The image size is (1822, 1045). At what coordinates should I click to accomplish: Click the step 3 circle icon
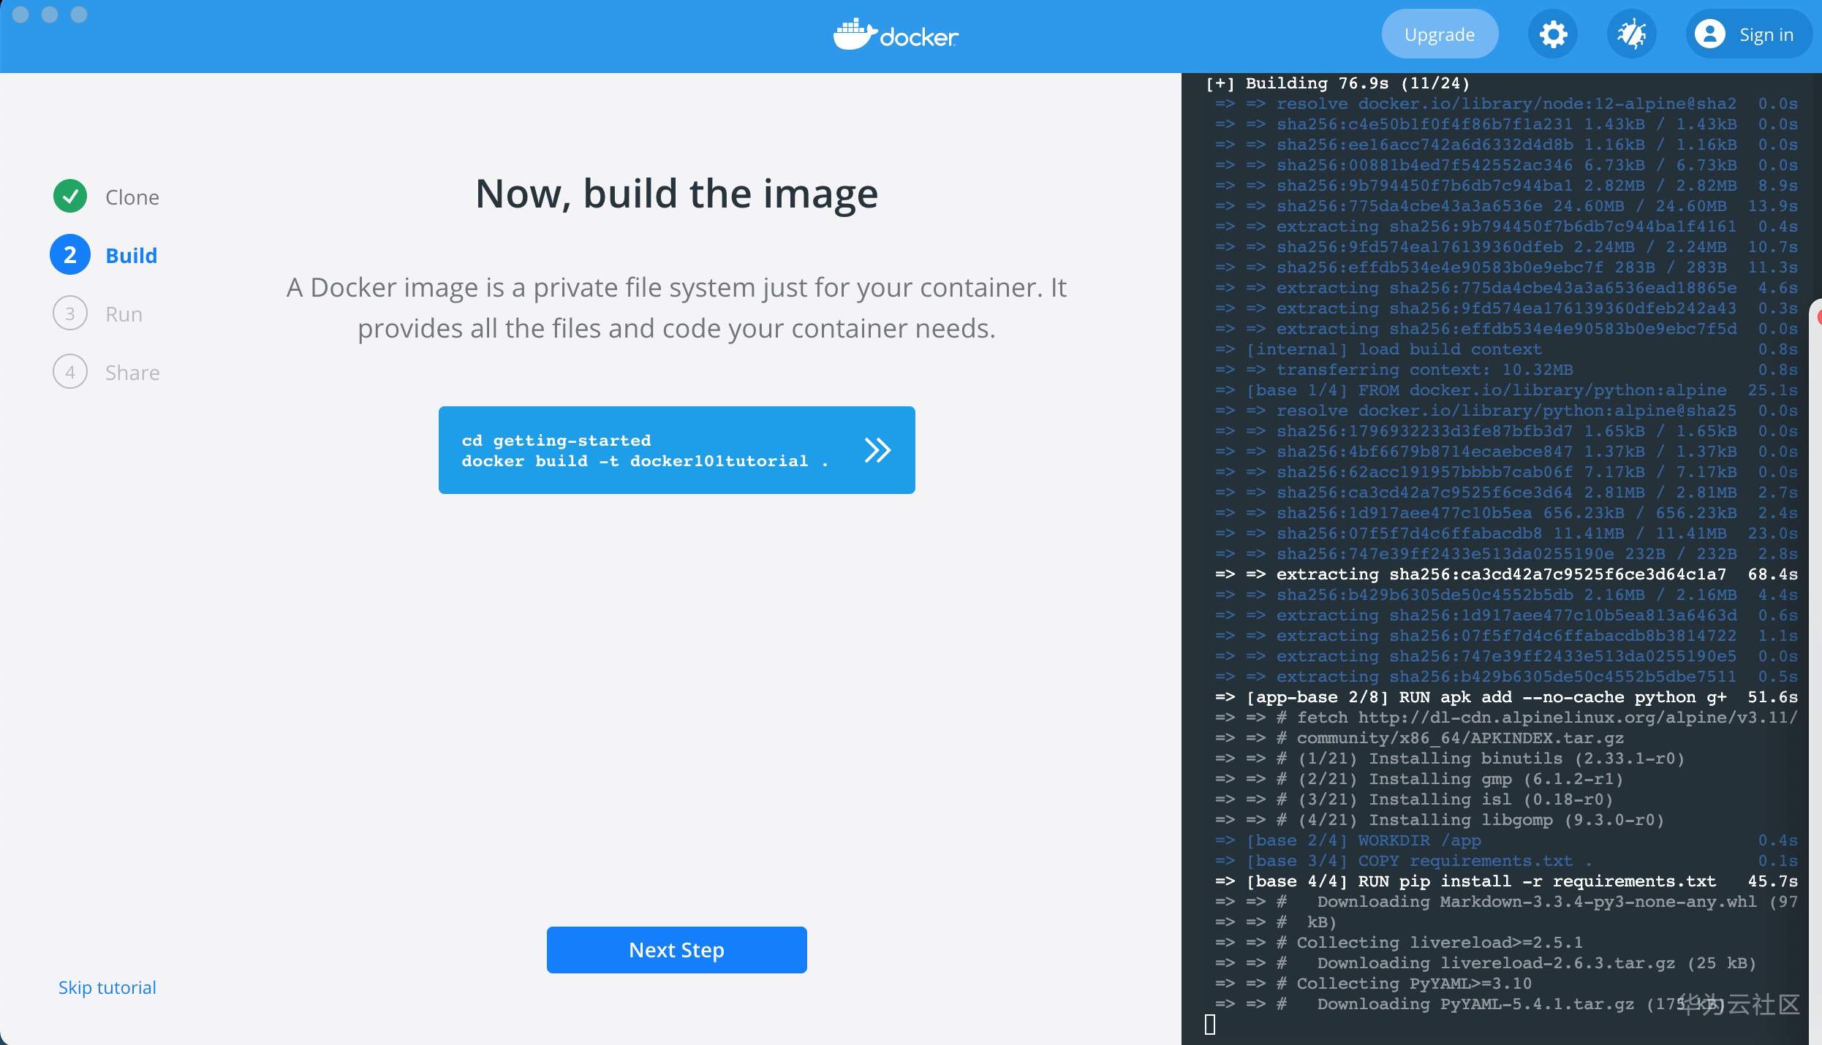[70, 313]
